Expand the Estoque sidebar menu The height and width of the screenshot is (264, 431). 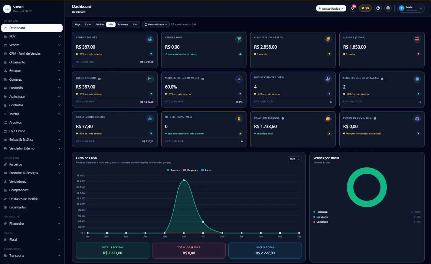click(32, 71)
